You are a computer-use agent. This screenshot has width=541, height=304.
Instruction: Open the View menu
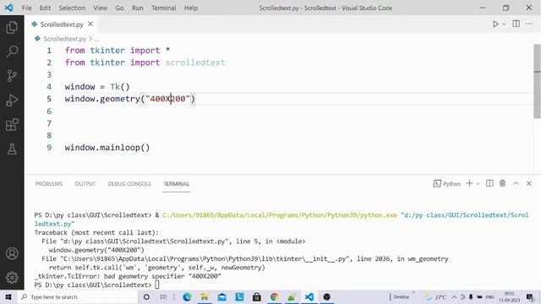point(100,8)
